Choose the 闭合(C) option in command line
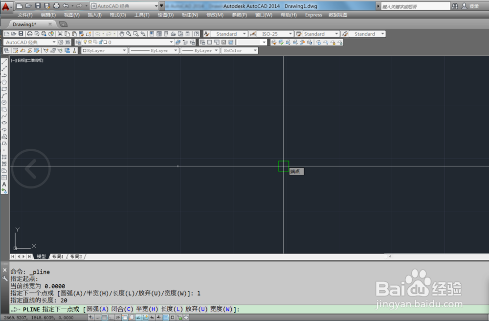489x321 pixels. (122, 309)
